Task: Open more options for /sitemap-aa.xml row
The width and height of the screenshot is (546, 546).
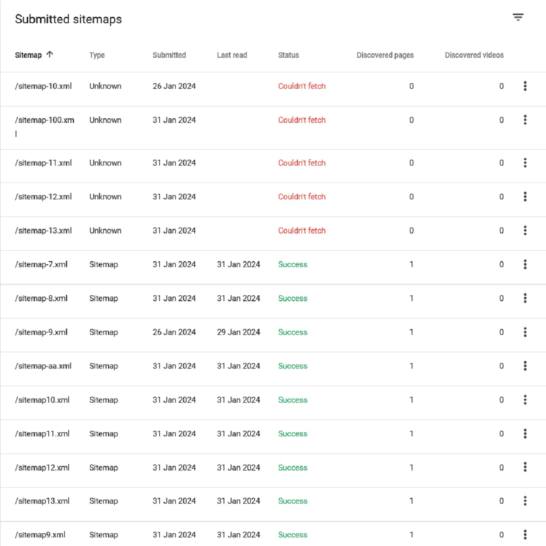Action: click(x=525, y=366)
